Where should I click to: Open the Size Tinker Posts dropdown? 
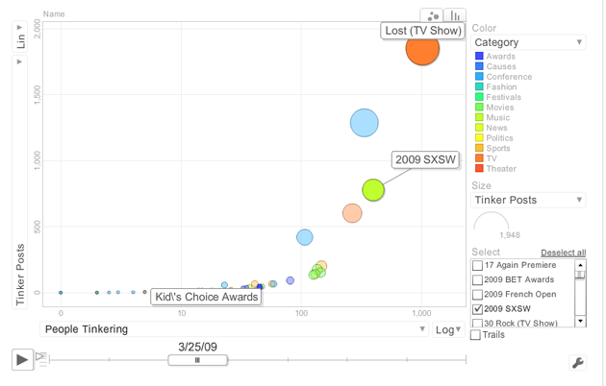pos(528,200)
